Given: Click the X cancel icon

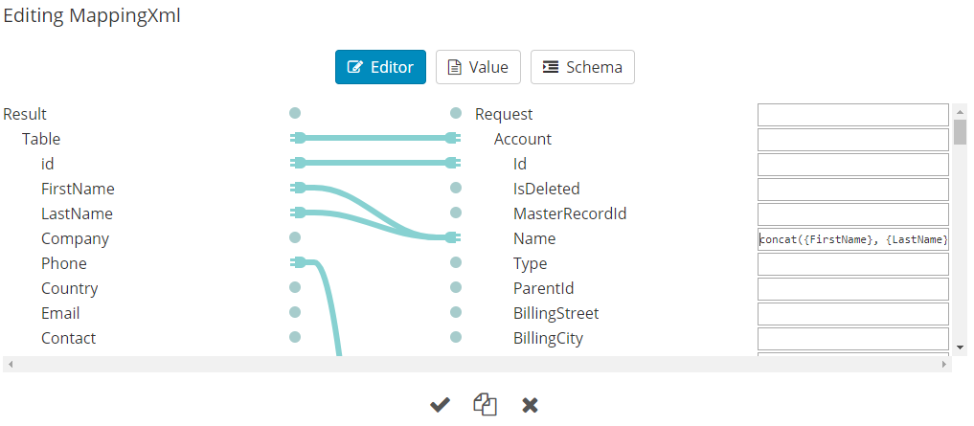Looking at the screenshot, I should [530, 405].
